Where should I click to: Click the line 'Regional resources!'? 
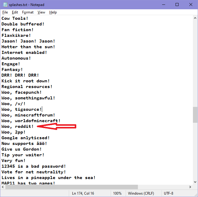click(27, 87)
